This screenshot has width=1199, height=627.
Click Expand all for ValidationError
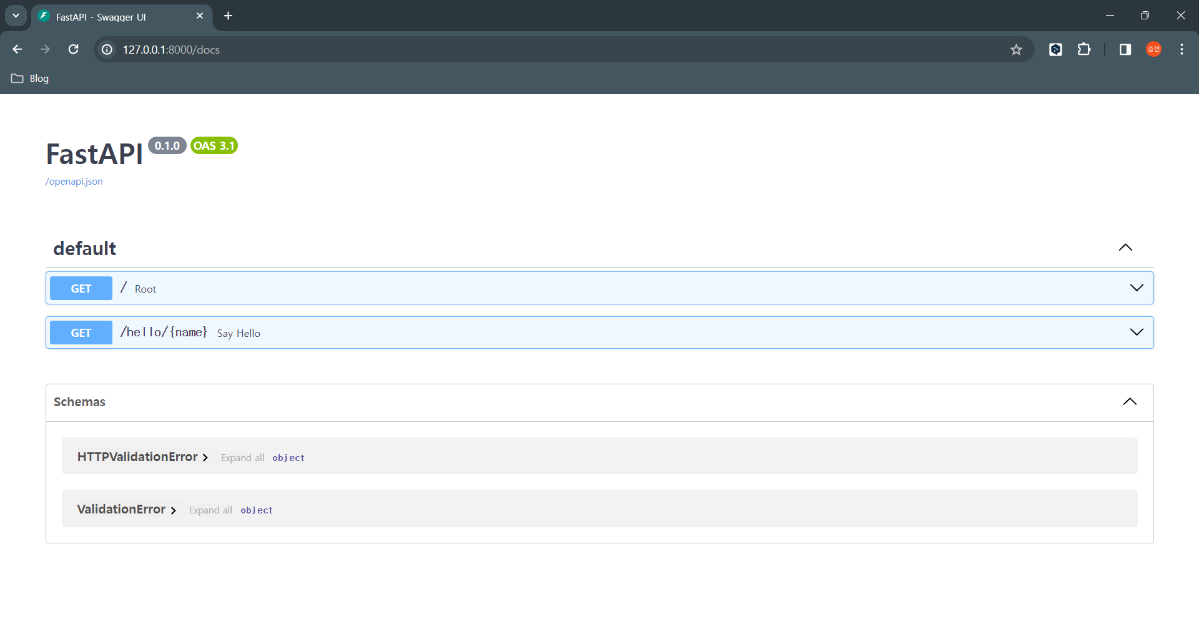tap(210, 510)
